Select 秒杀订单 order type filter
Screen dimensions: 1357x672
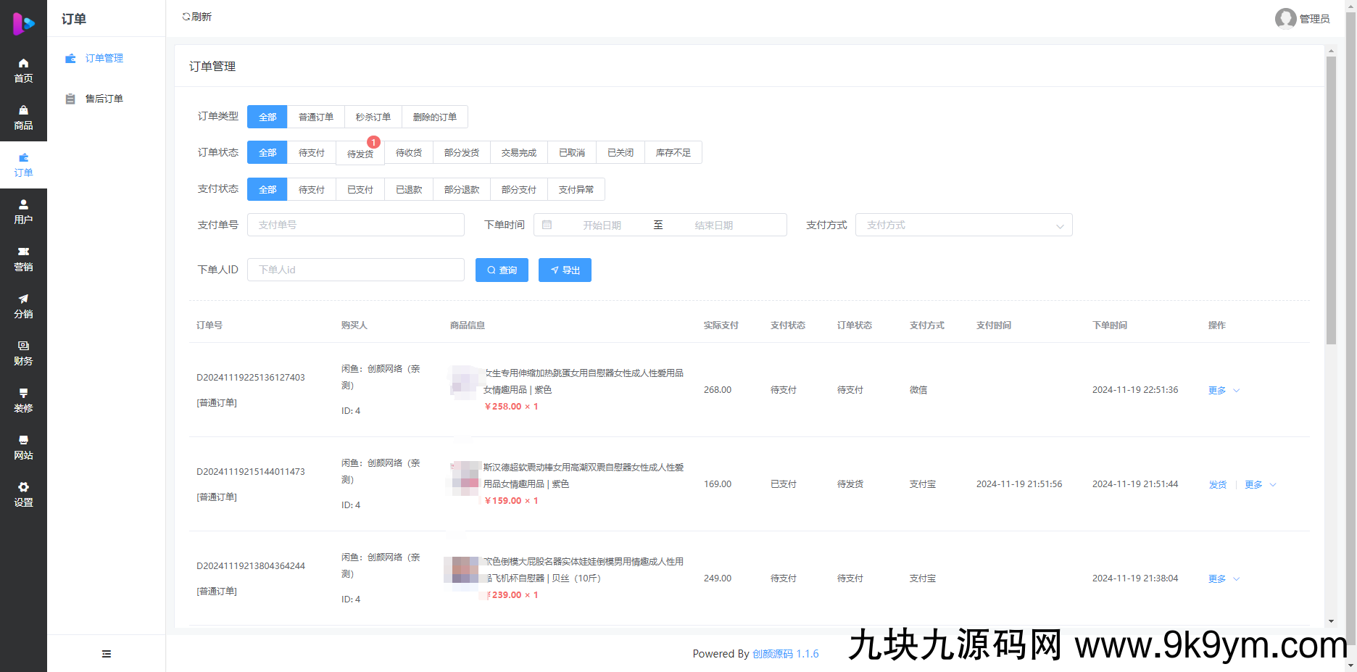pyautogui.click(x=373, y=117)
